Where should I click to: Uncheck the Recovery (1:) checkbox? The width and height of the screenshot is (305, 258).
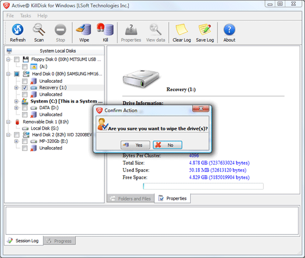(25, 88)
